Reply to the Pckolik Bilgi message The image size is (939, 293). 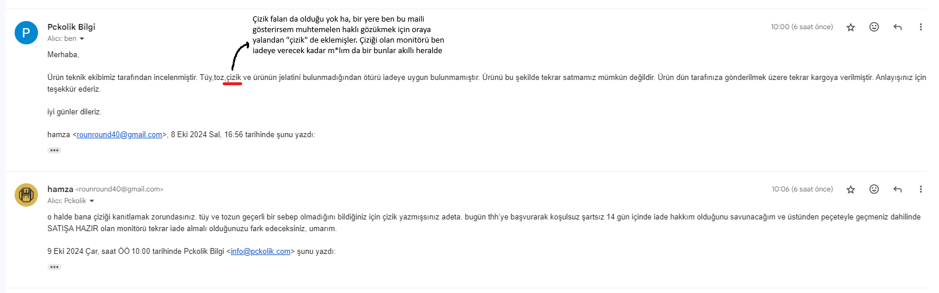897,27
